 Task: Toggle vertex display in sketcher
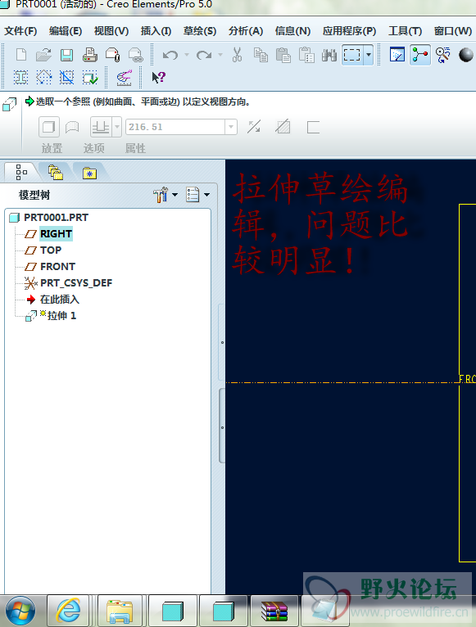[x=90, y=77]
